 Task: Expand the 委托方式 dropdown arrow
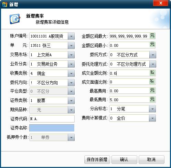click(x=153, y=55)
